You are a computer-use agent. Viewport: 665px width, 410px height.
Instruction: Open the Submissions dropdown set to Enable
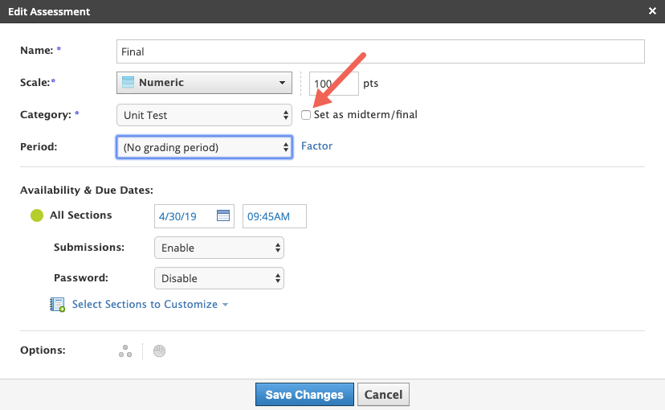click(x=218, y=248)
